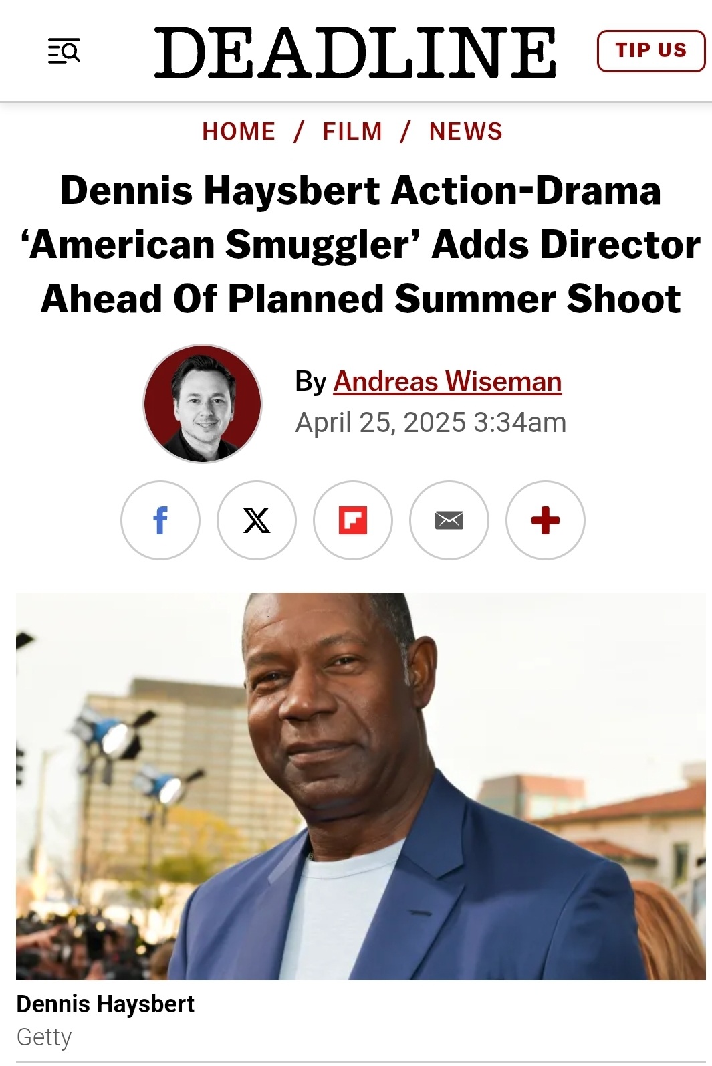Screen dimensions: 712x1066
Task: Expand more sharing options plus icon
Action: click(546, 520)
